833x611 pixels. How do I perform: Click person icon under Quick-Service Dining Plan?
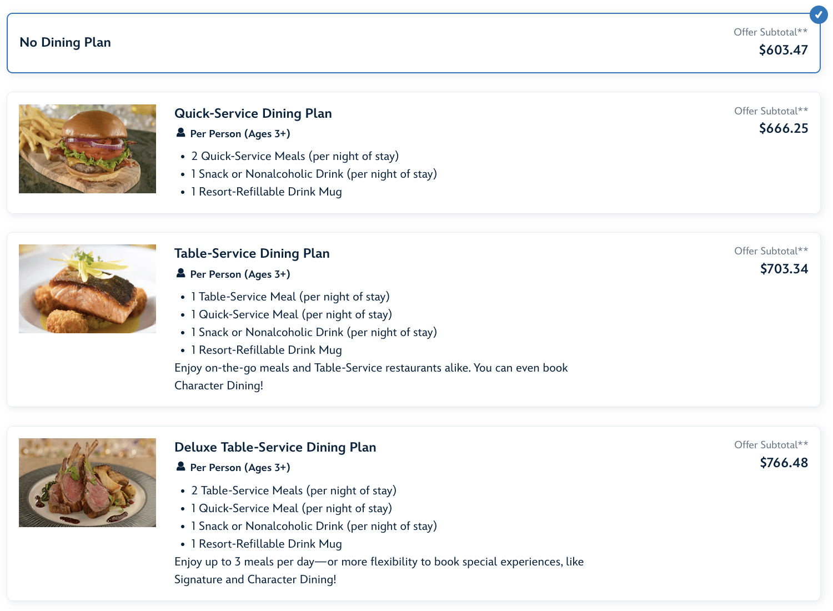point(180,133)
